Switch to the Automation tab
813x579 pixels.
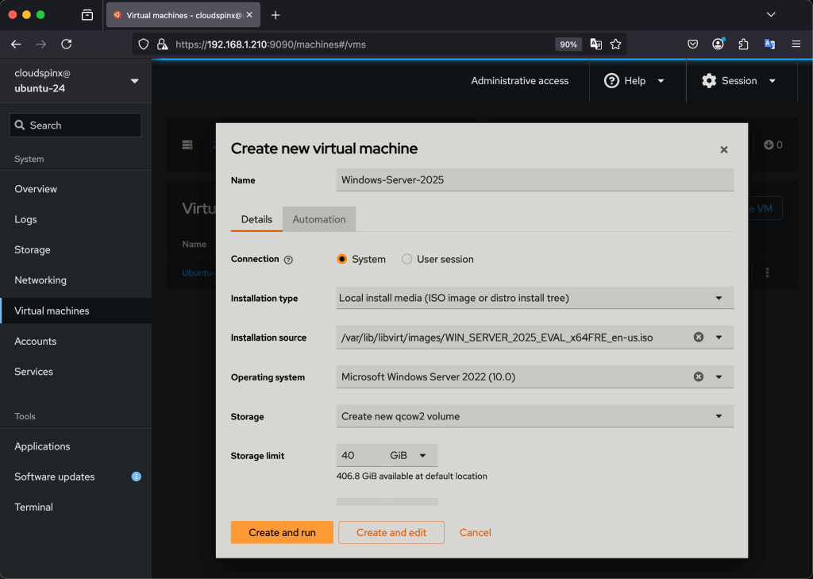point(318,219)
